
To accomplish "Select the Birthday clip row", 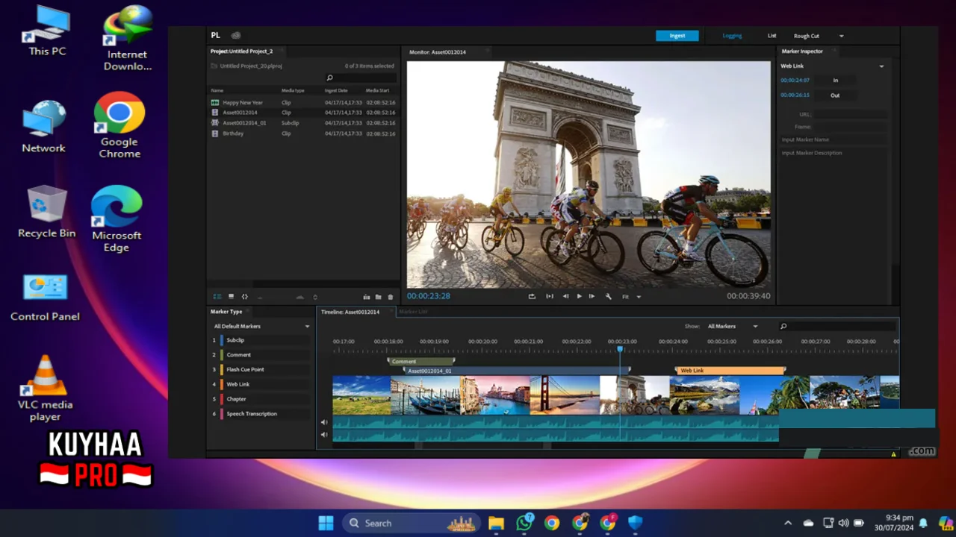I will pos(302,134).
